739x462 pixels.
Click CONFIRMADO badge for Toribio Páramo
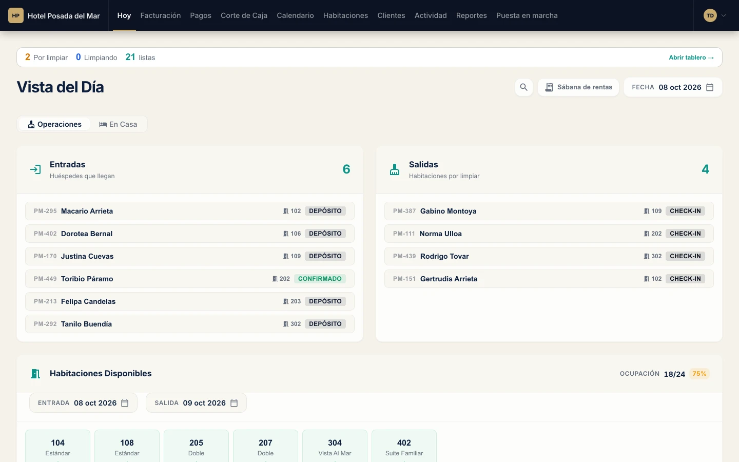point(320,279)
